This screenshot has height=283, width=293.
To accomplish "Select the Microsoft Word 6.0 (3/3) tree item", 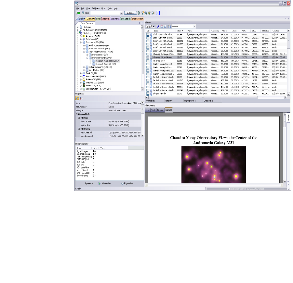I will click(x=106, y=64).
